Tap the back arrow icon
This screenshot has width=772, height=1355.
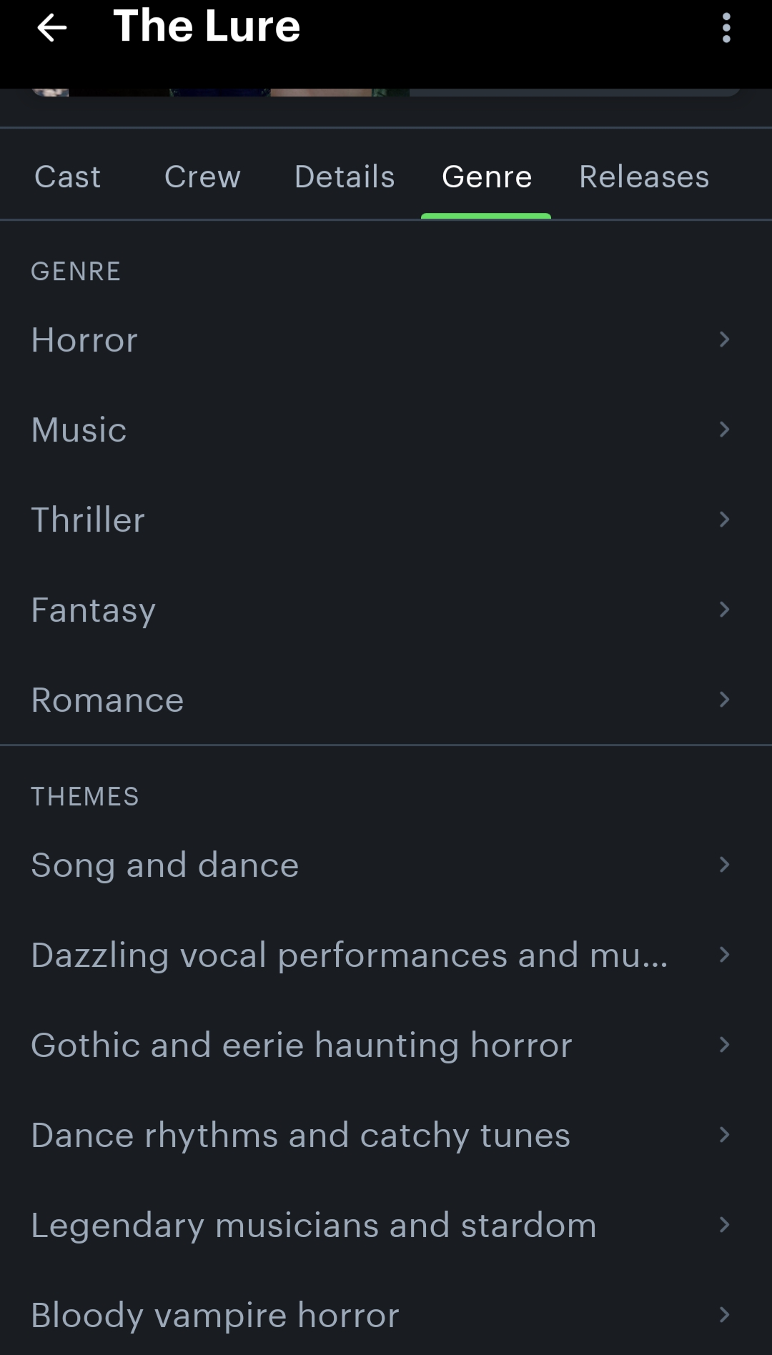coord(51,29)
